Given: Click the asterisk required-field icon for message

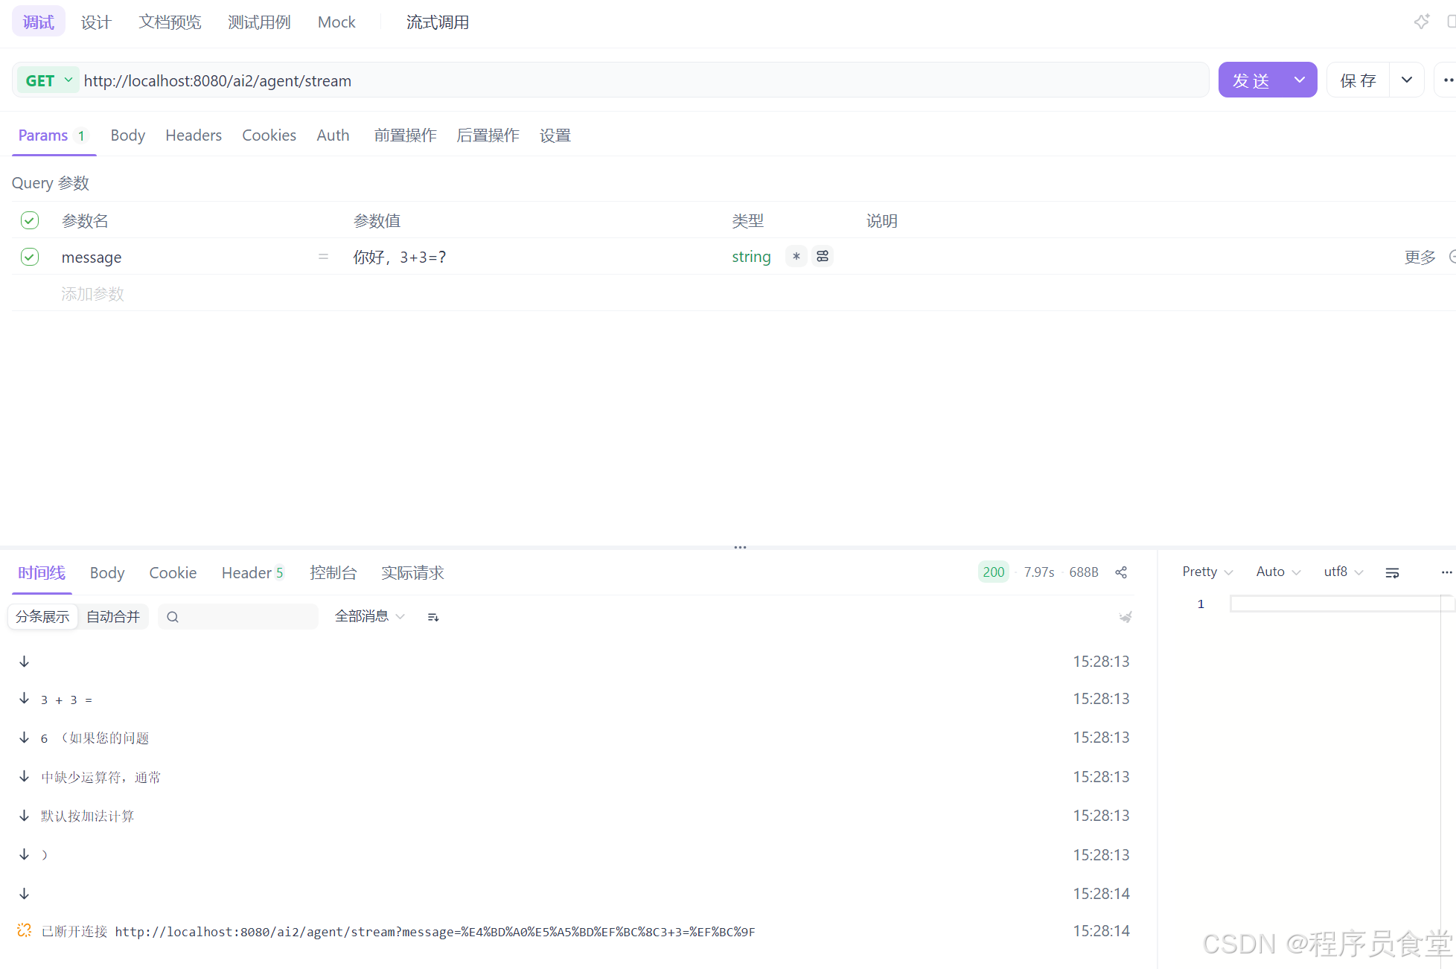Looking at the screenshot, I should 796,257.
